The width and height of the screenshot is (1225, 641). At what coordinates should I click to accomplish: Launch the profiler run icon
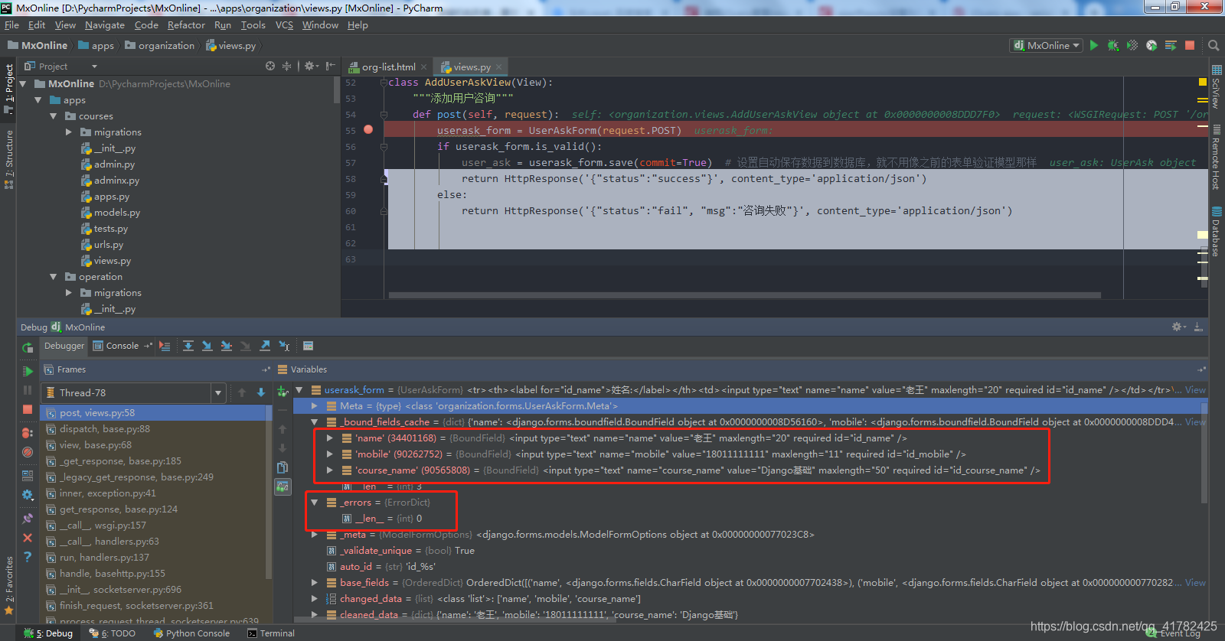(x=1151, y=45)
